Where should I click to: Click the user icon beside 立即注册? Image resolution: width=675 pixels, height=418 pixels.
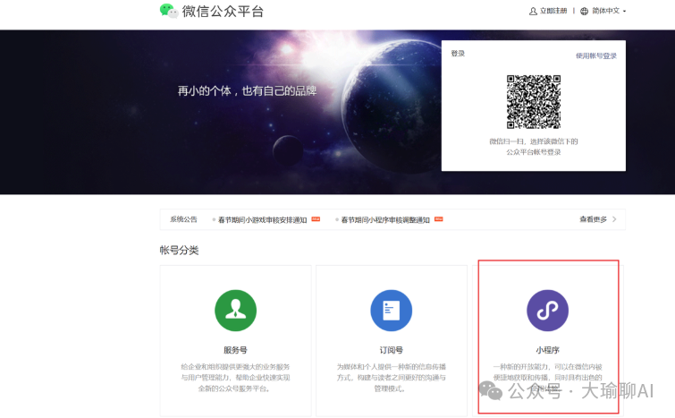(533, 12)
